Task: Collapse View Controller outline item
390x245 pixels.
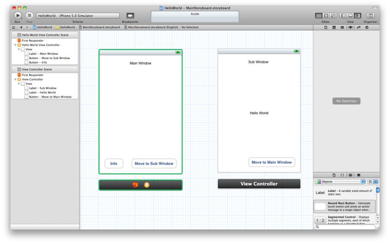Action: pyautogui.click(x=16, y=80)
